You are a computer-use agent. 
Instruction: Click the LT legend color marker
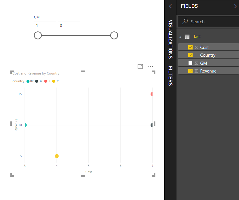[x=46, y=81]
